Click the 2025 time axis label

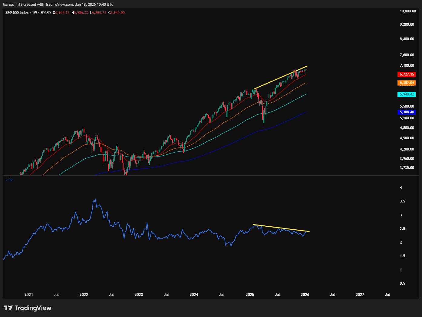[x=250, y=295]
